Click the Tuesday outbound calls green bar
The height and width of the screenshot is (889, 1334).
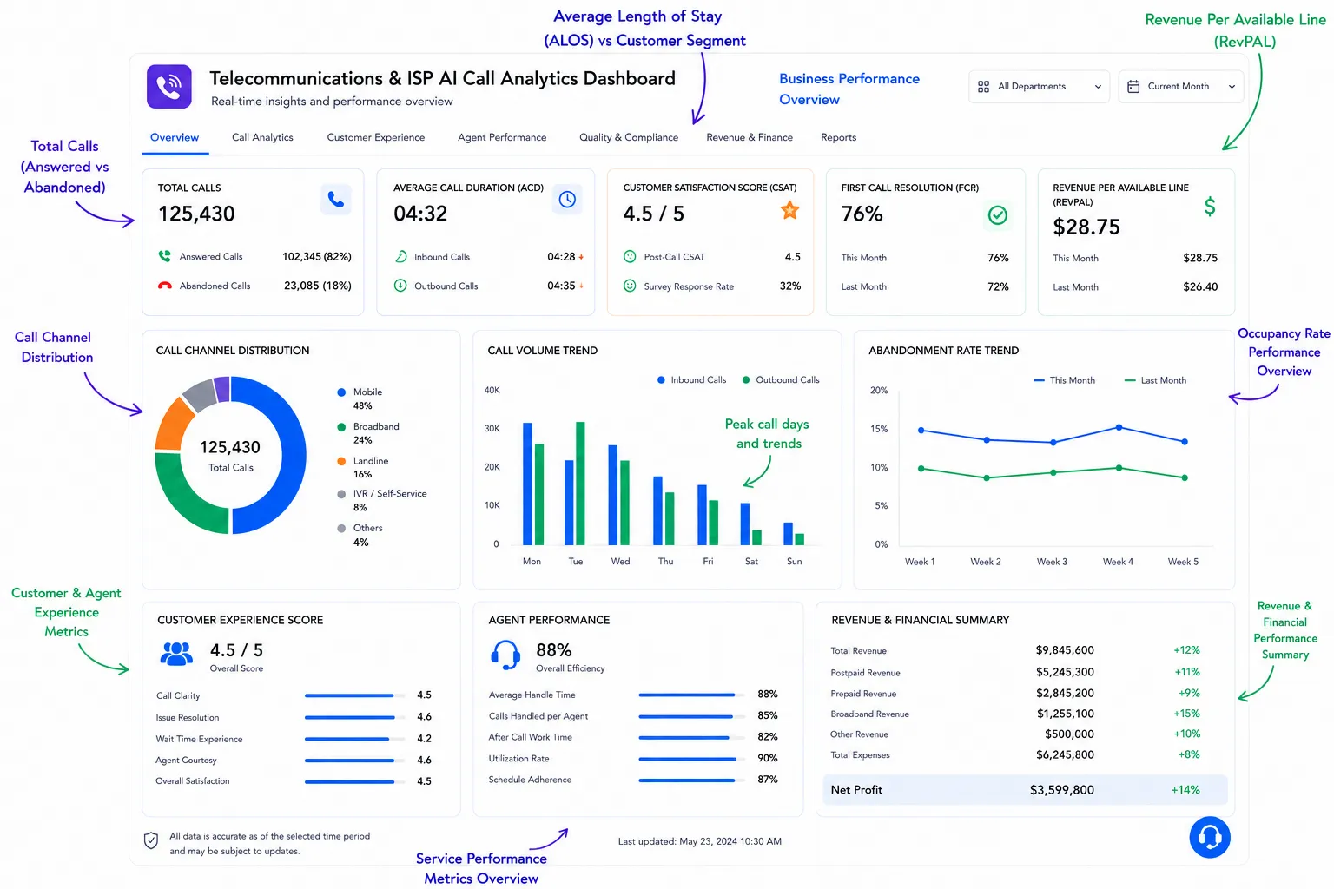point(580,484)
